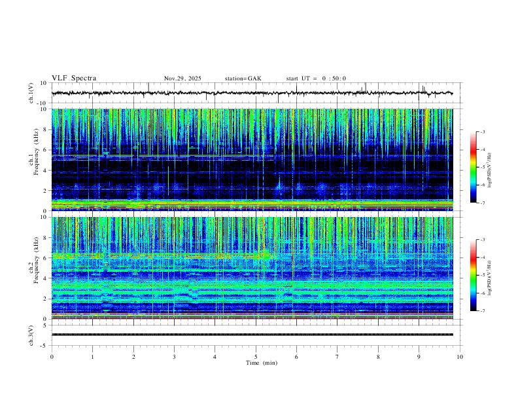Click the "ch.1(V)" waveform axis label
This screenshot has width=518, height=400.
(31, 93)
